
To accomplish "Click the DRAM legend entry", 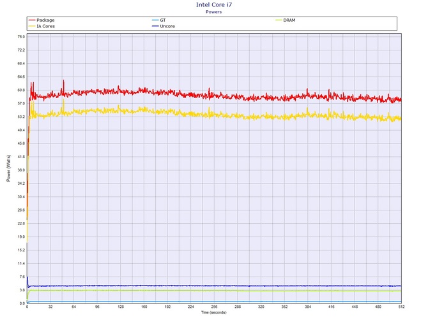I will click(x=286, y=20).
